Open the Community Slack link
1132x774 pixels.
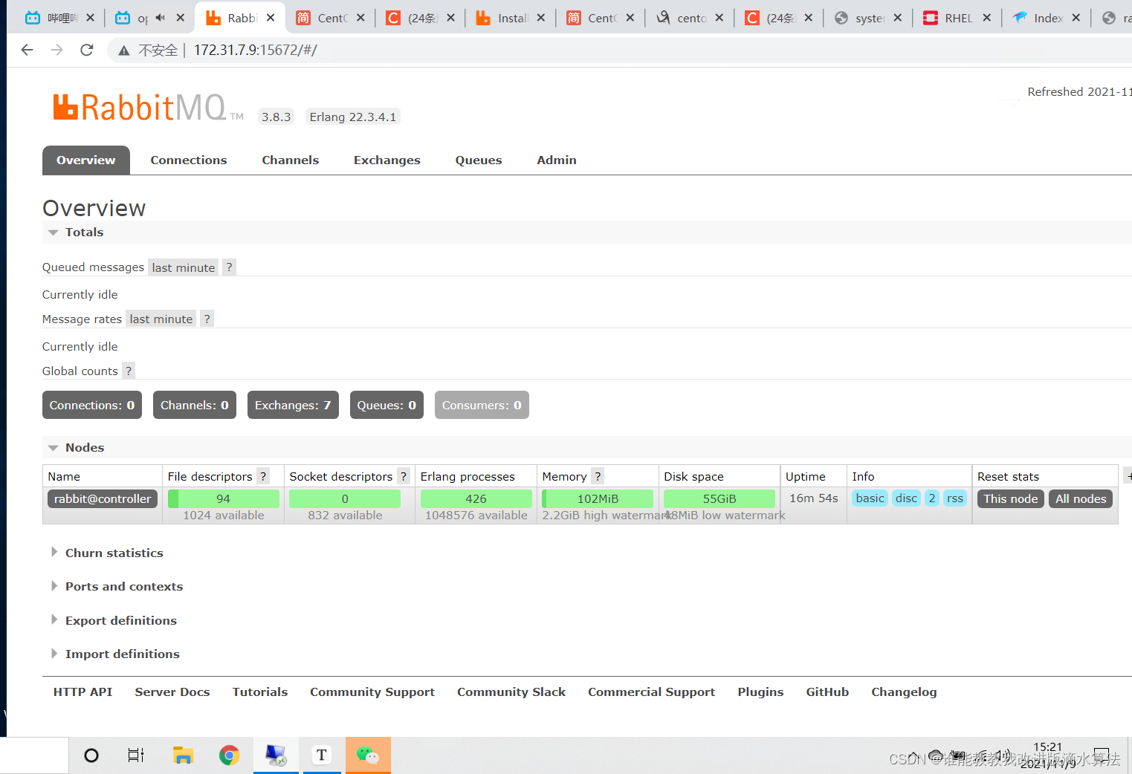coord(511,692)
